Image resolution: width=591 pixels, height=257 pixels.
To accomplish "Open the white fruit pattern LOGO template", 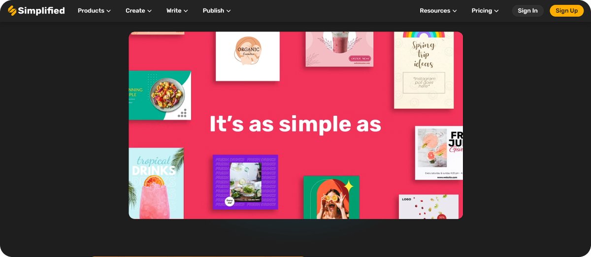I will click(428, 207).
